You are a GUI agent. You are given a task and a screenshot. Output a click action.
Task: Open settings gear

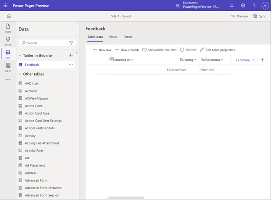click(243, 6)
